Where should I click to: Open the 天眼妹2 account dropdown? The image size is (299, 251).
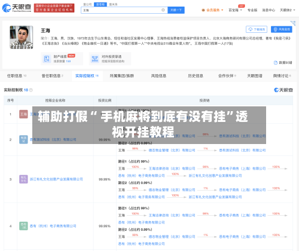(287, 10)
